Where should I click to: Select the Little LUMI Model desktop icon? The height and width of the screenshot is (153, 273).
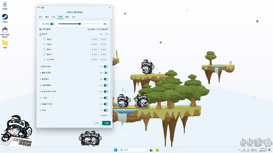point(5,32)
